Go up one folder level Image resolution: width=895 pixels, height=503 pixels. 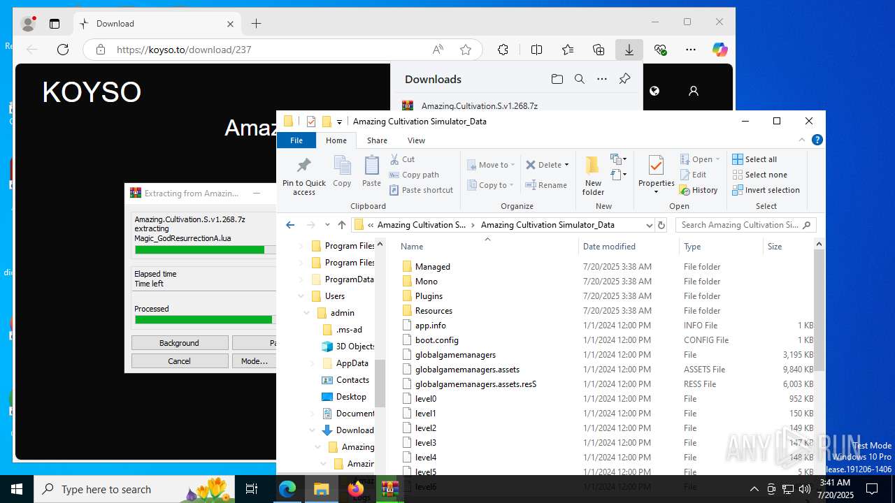pyautogui.click(x=341, y=225)
